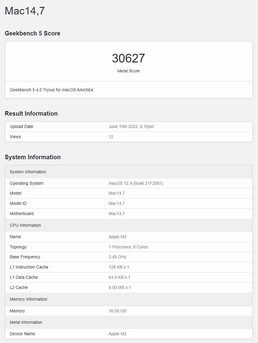Click the L2 Cache label
This screenshot has height=343, width=258.
point(19,287)
